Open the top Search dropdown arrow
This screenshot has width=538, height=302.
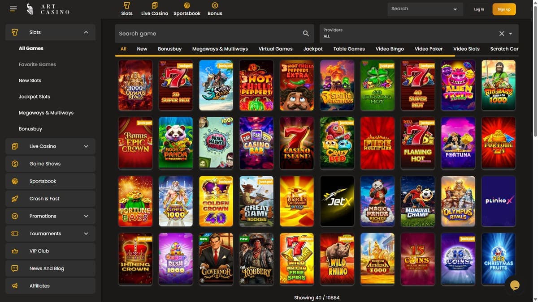[455, 9]
